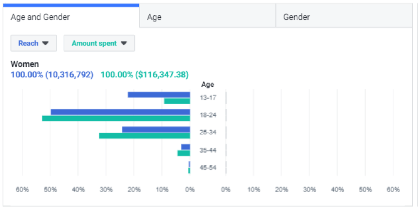Select the green spend bar for 18-24
The image size is (418, 210).
pos(115,119)
